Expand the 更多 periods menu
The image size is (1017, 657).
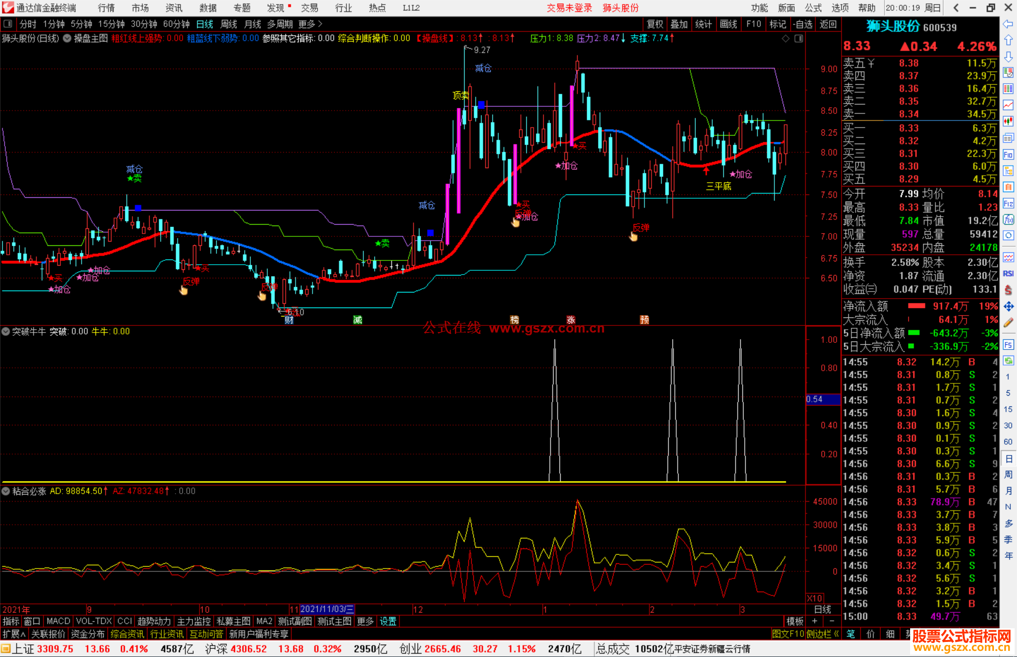pyautogui.click(x=310, y=24)
